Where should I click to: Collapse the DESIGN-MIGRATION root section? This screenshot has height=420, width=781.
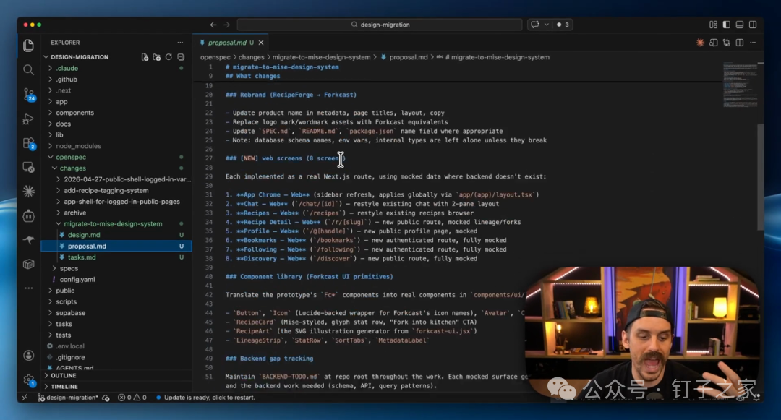[x=46, y=57]
